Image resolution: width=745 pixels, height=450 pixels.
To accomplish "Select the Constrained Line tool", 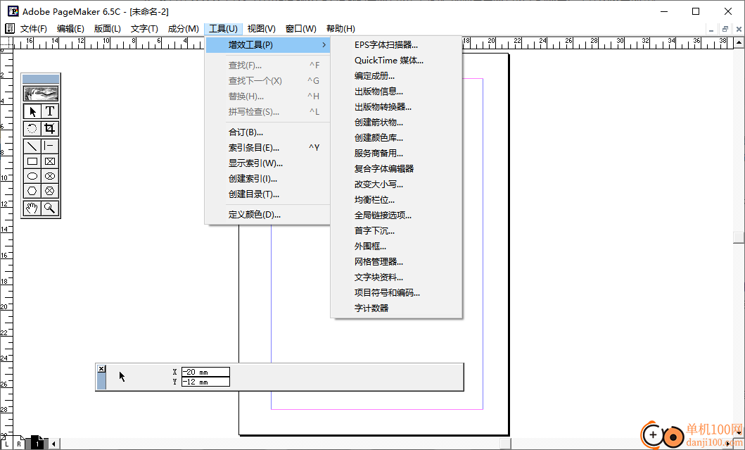I will (x=50, y=146).
